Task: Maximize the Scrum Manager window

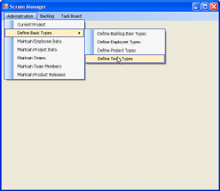Action: [205, 7]
